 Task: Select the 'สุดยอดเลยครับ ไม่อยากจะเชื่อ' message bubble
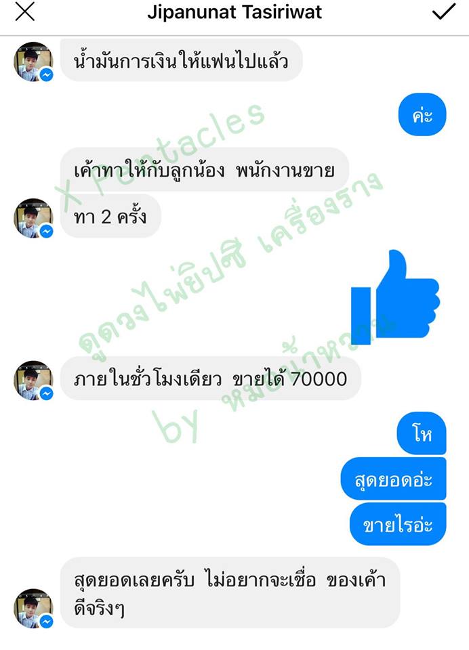pyautogui.click(x=230, y=593)
